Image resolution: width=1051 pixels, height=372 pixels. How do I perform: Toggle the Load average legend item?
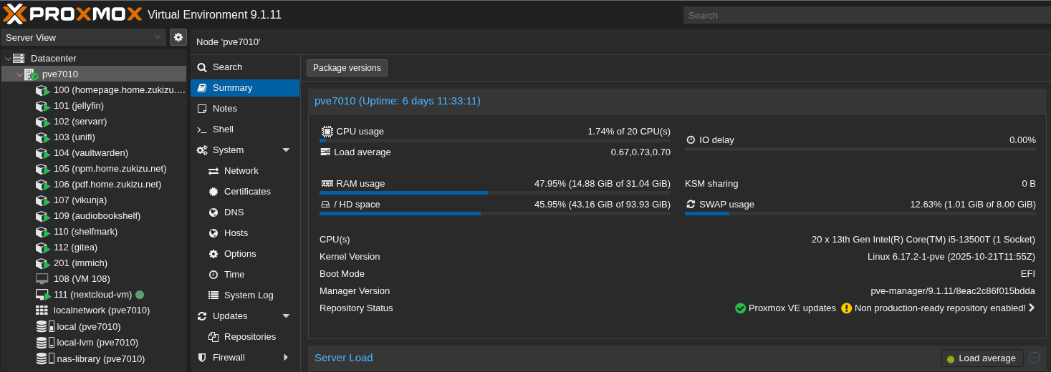[x=982, y=358]
